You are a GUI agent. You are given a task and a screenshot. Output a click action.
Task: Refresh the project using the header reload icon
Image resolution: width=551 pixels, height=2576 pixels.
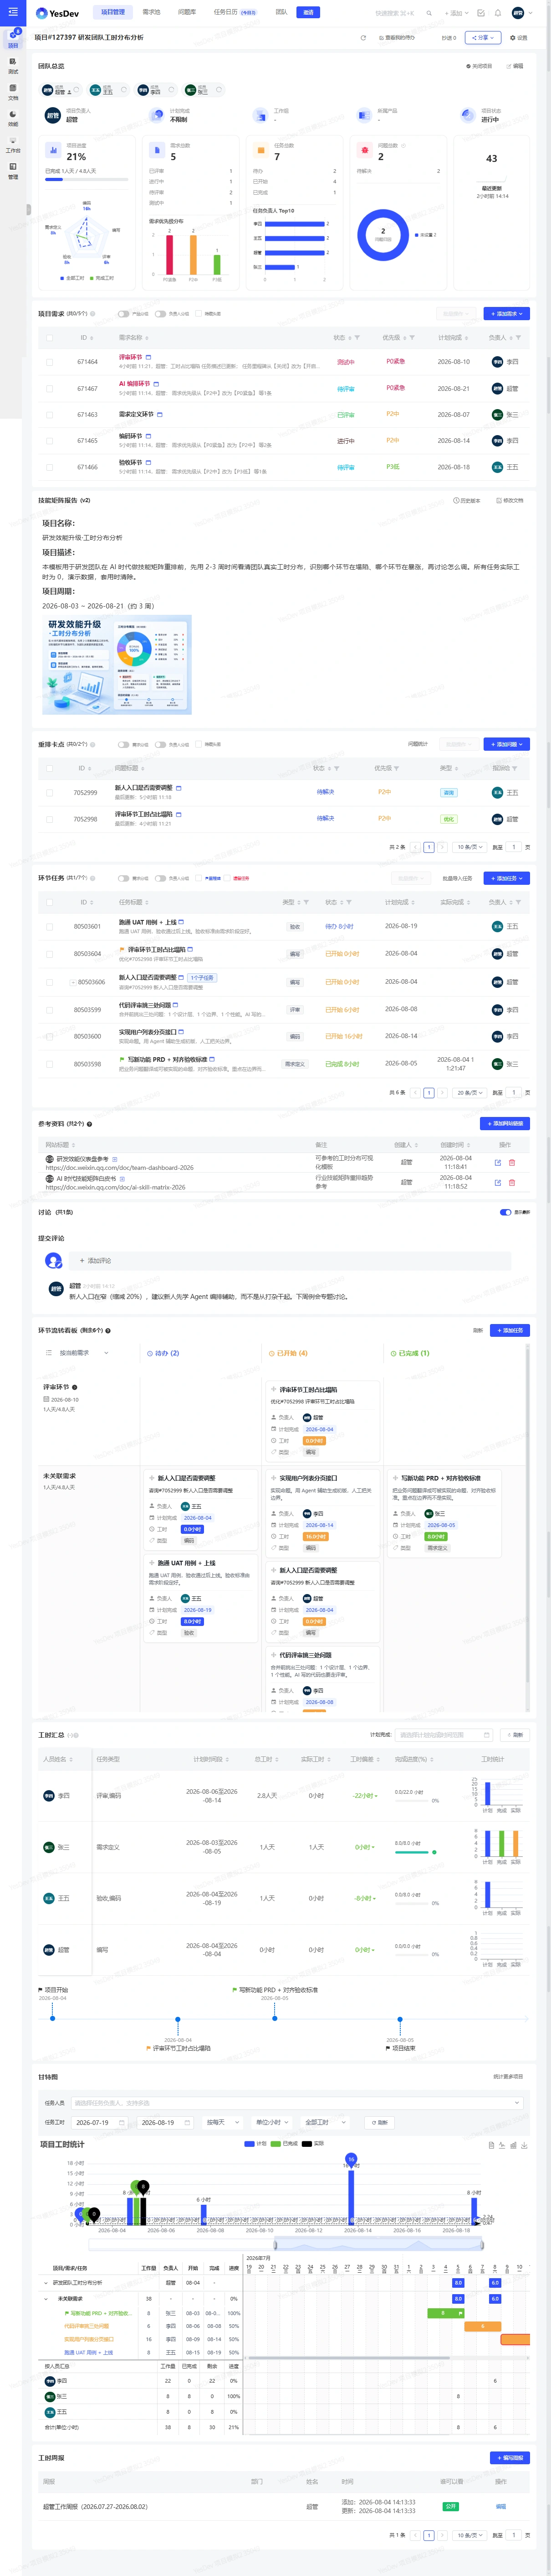tap(363, 38)
